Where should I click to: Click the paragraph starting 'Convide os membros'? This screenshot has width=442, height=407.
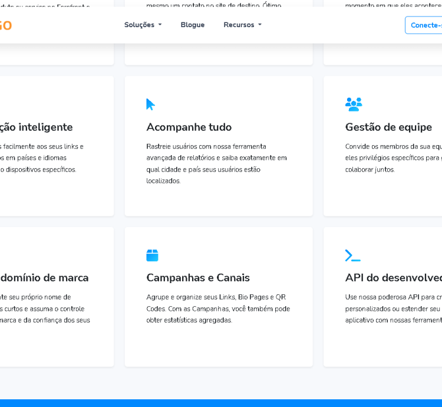coord(393,157)
